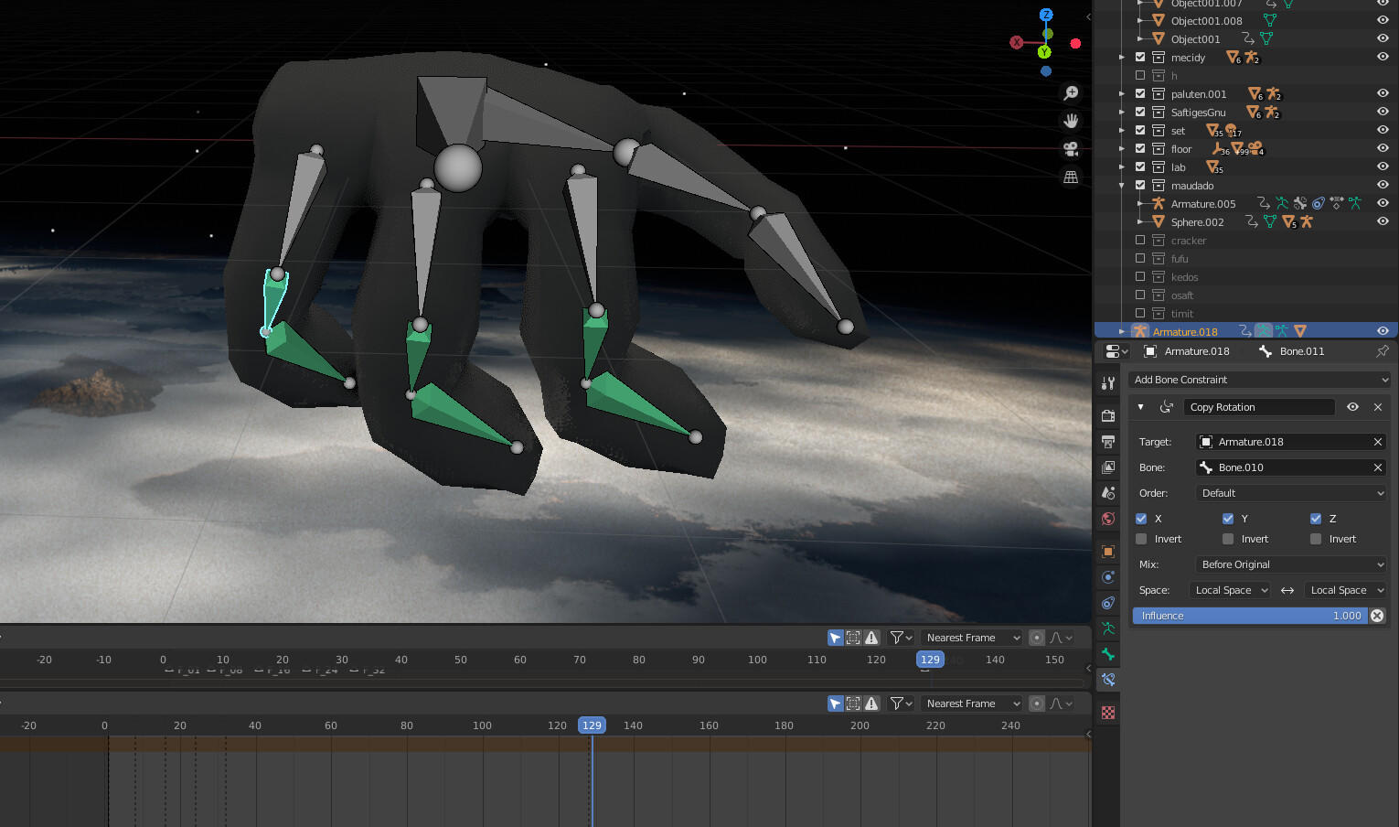This screenshot has height=827, width=1399.
Task: Open the Physics properties tab
Action: pyautogui.click(x=1108, y=577)
